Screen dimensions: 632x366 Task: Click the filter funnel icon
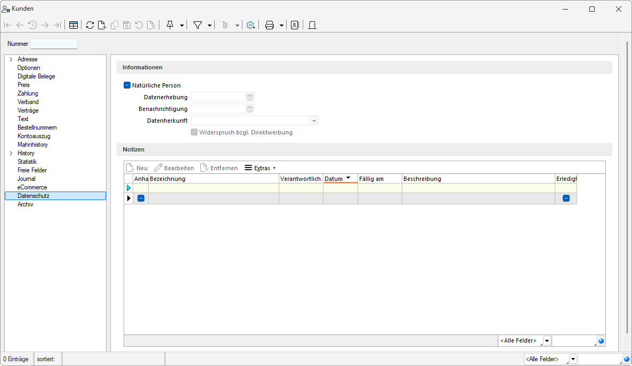tap(198, 25)
